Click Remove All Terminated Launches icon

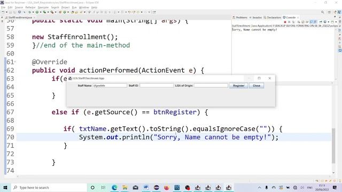293,22
